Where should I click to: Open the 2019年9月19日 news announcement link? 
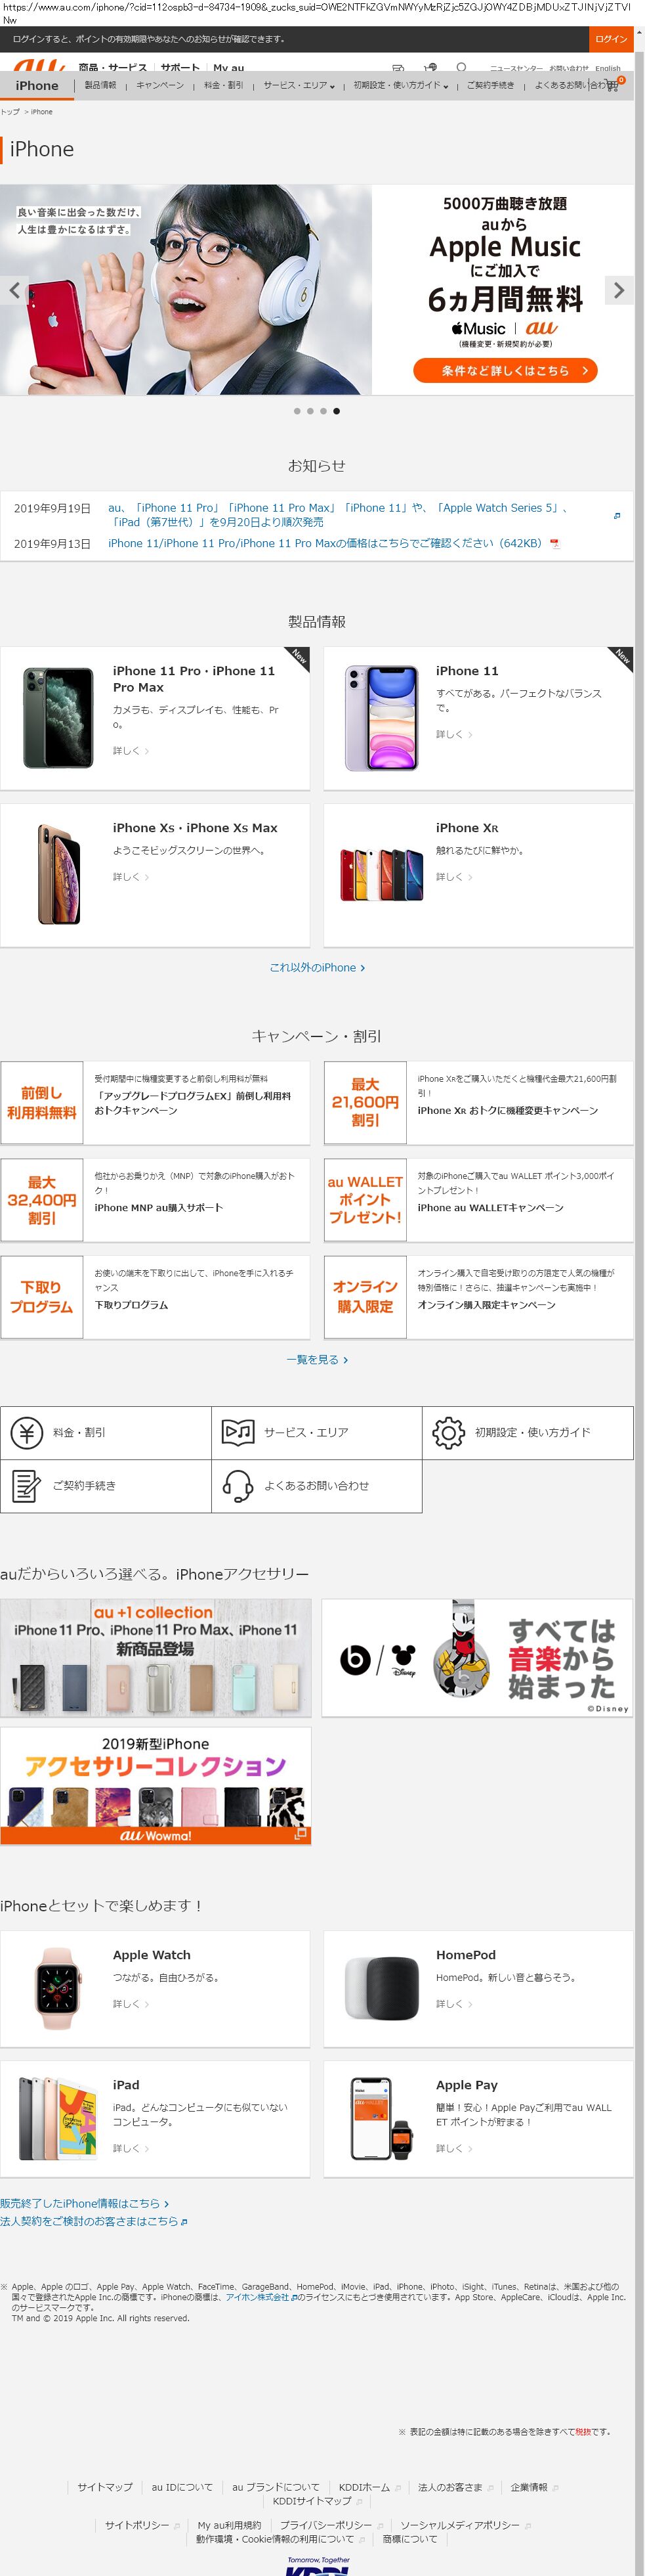click(x=337, y=515)
